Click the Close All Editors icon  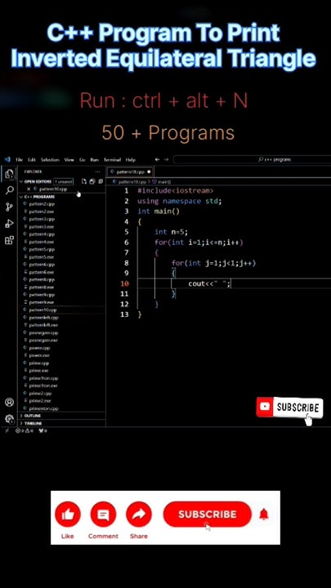point(101,181)
